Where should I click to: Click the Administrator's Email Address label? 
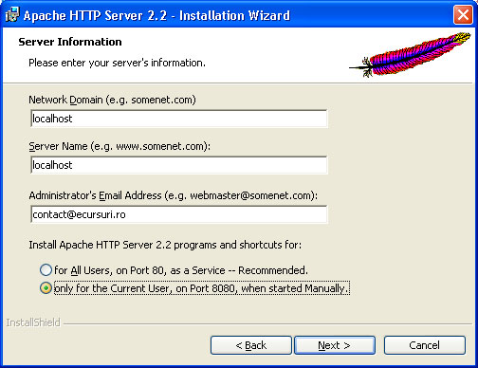tap(174, 195)
